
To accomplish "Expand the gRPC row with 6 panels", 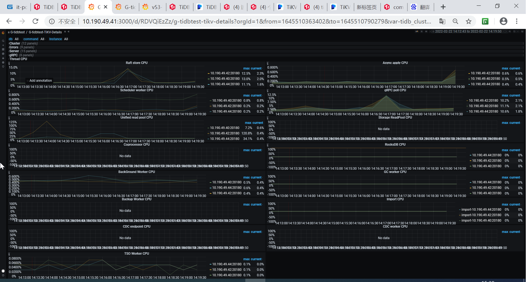I will click(x=13, y=55).
